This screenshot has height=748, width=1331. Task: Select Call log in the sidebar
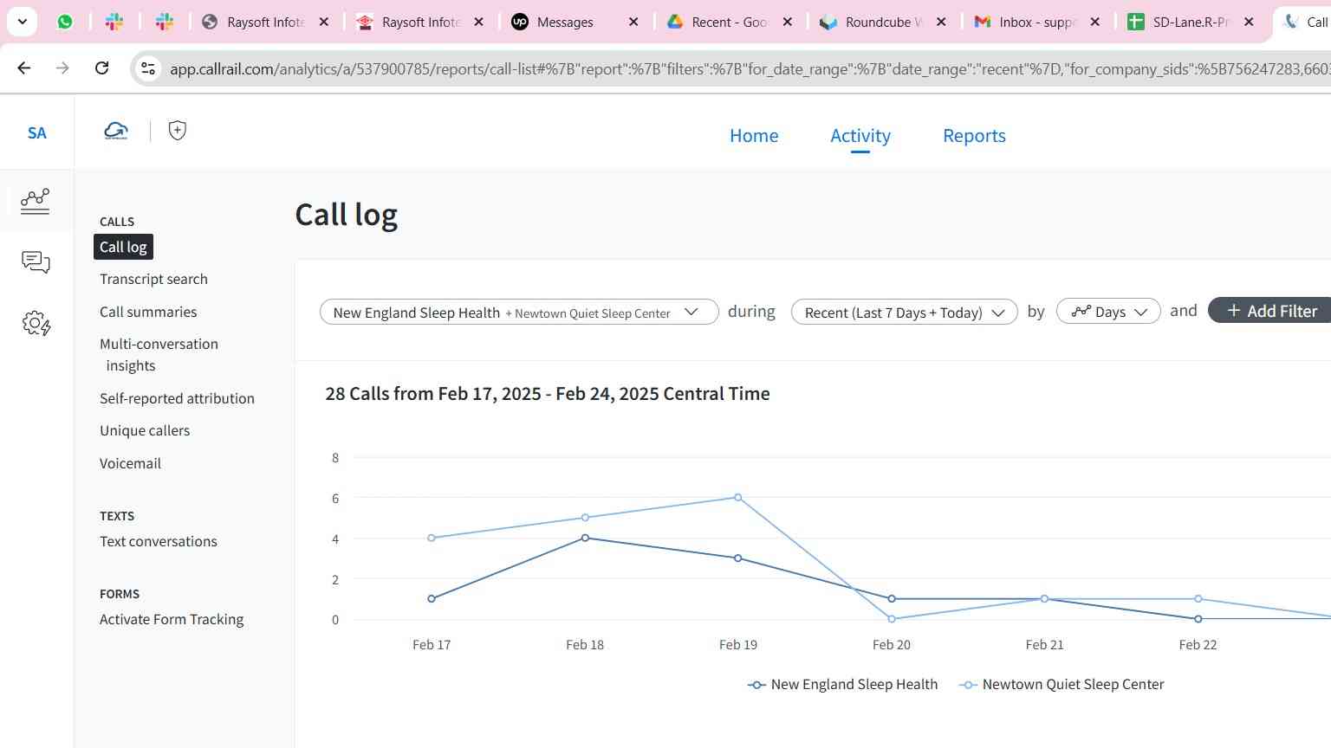click(123, 247)
